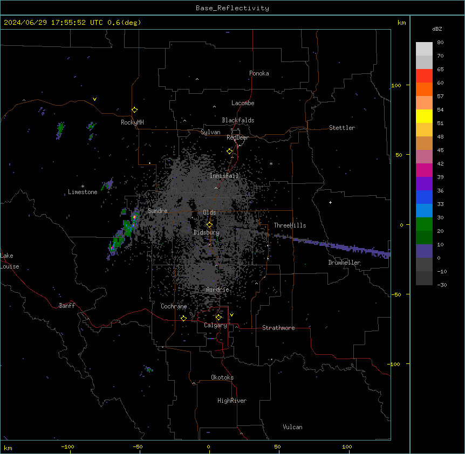Click the Lacombe town label
The image size is (465, 454).
(x=243, y=103)
